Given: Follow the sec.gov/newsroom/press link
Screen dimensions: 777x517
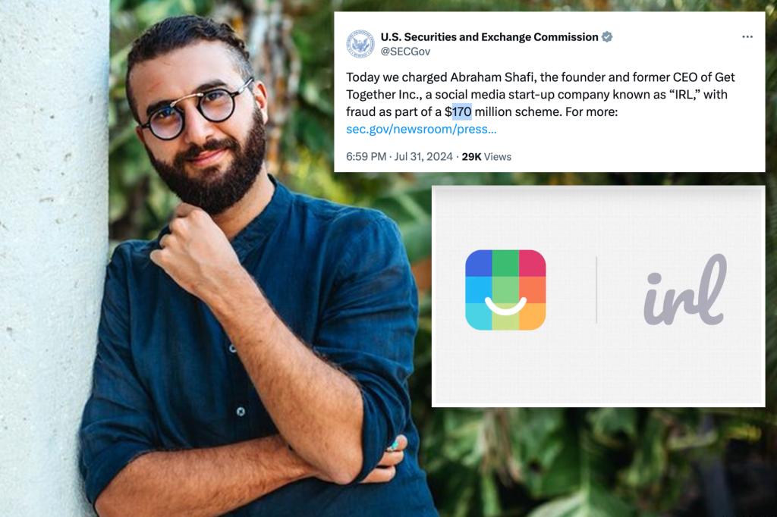Looking at the screenshot, I should pyautogui.click(x=421, y=129).
